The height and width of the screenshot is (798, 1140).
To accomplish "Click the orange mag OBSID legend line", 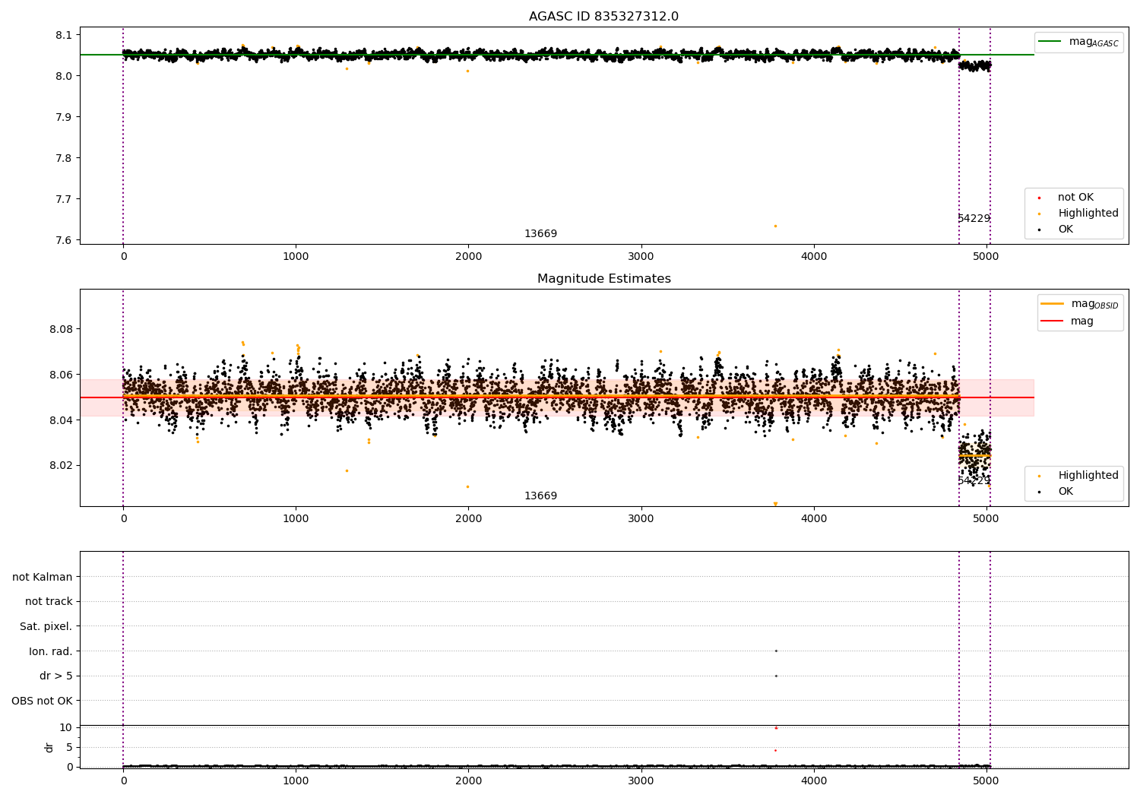I will click(x=1052, y=304).
